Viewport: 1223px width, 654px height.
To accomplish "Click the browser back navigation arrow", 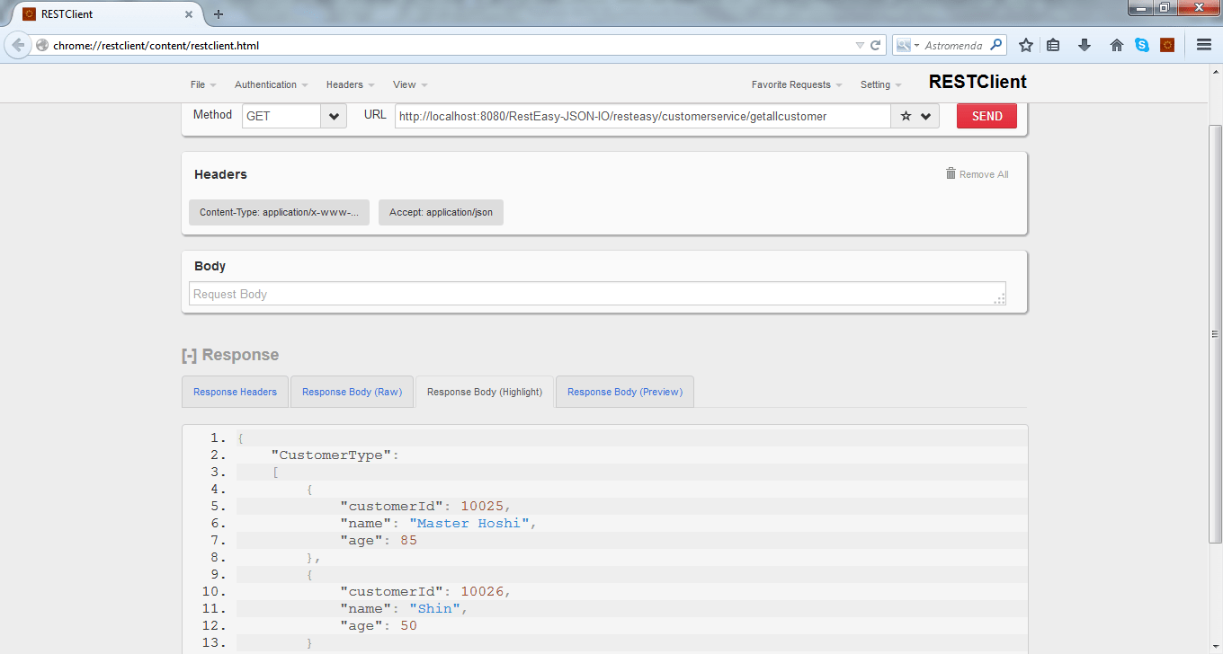I will pos(18,44).
